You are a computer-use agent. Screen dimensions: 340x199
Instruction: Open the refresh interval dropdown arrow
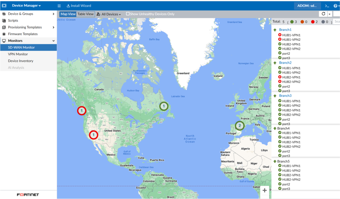click(330, 14)
